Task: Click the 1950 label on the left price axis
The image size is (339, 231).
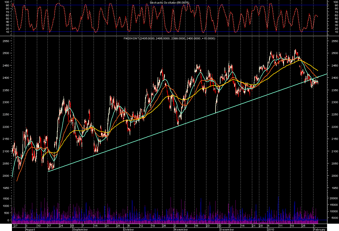Action: 6,188
